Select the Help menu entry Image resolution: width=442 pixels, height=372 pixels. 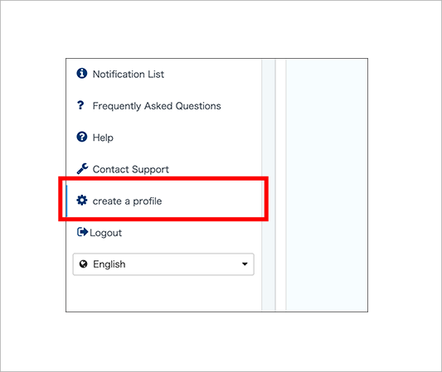click(103, 138)
